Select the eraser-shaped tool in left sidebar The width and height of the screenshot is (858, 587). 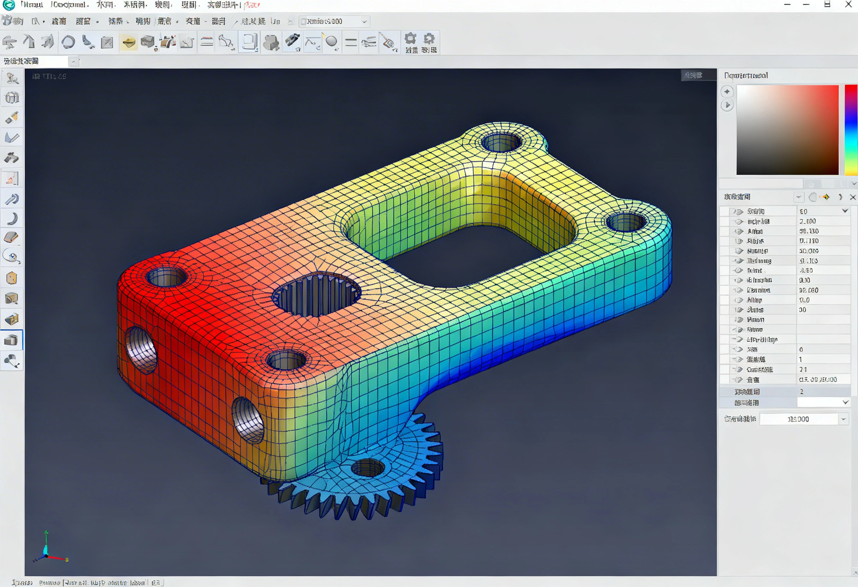[11, 237]
